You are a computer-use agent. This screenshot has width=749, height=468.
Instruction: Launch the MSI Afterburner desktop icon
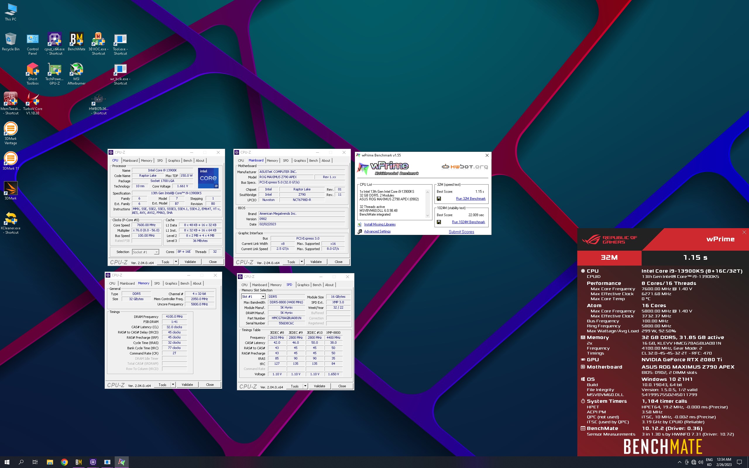[76, 74]
